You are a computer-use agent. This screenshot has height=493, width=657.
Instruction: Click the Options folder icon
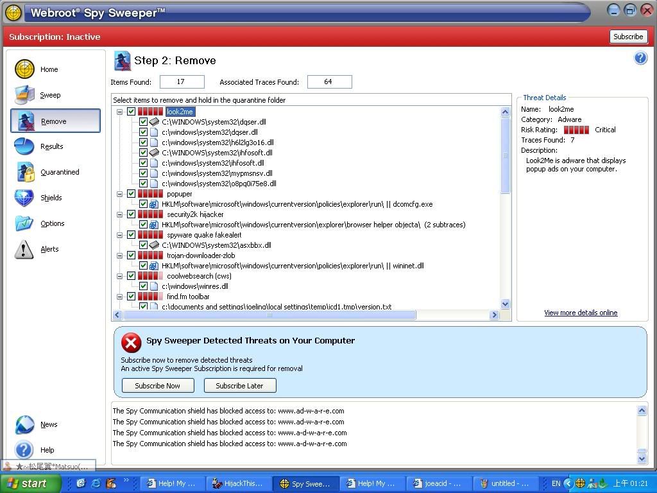24,223
